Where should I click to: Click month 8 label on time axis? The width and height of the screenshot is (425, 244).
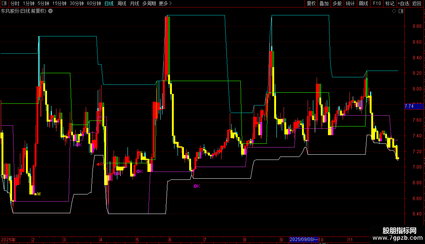[245, 239]
